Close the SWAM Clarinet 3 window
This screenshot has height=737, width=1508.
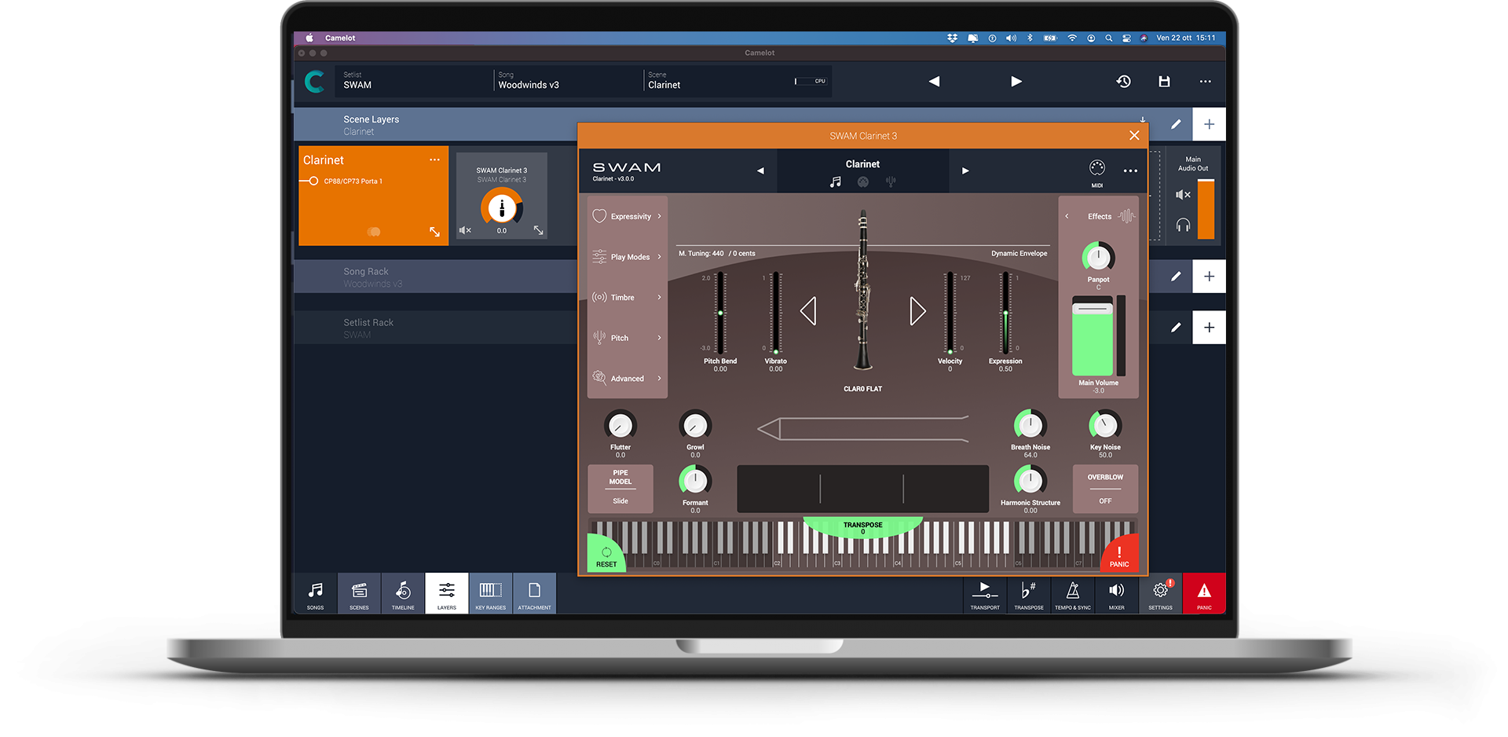coord(1134,135)
